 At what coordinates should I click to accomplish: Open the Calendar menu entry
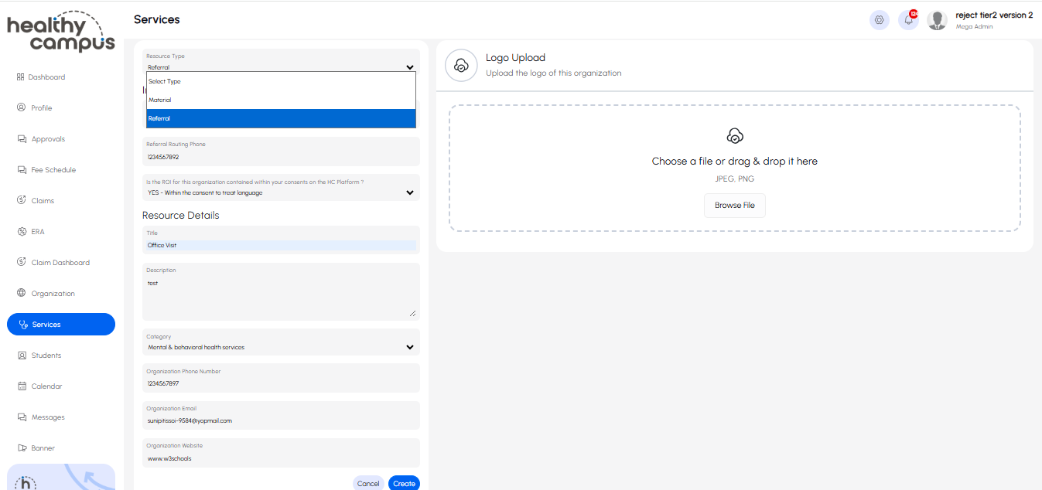[47, 386]
